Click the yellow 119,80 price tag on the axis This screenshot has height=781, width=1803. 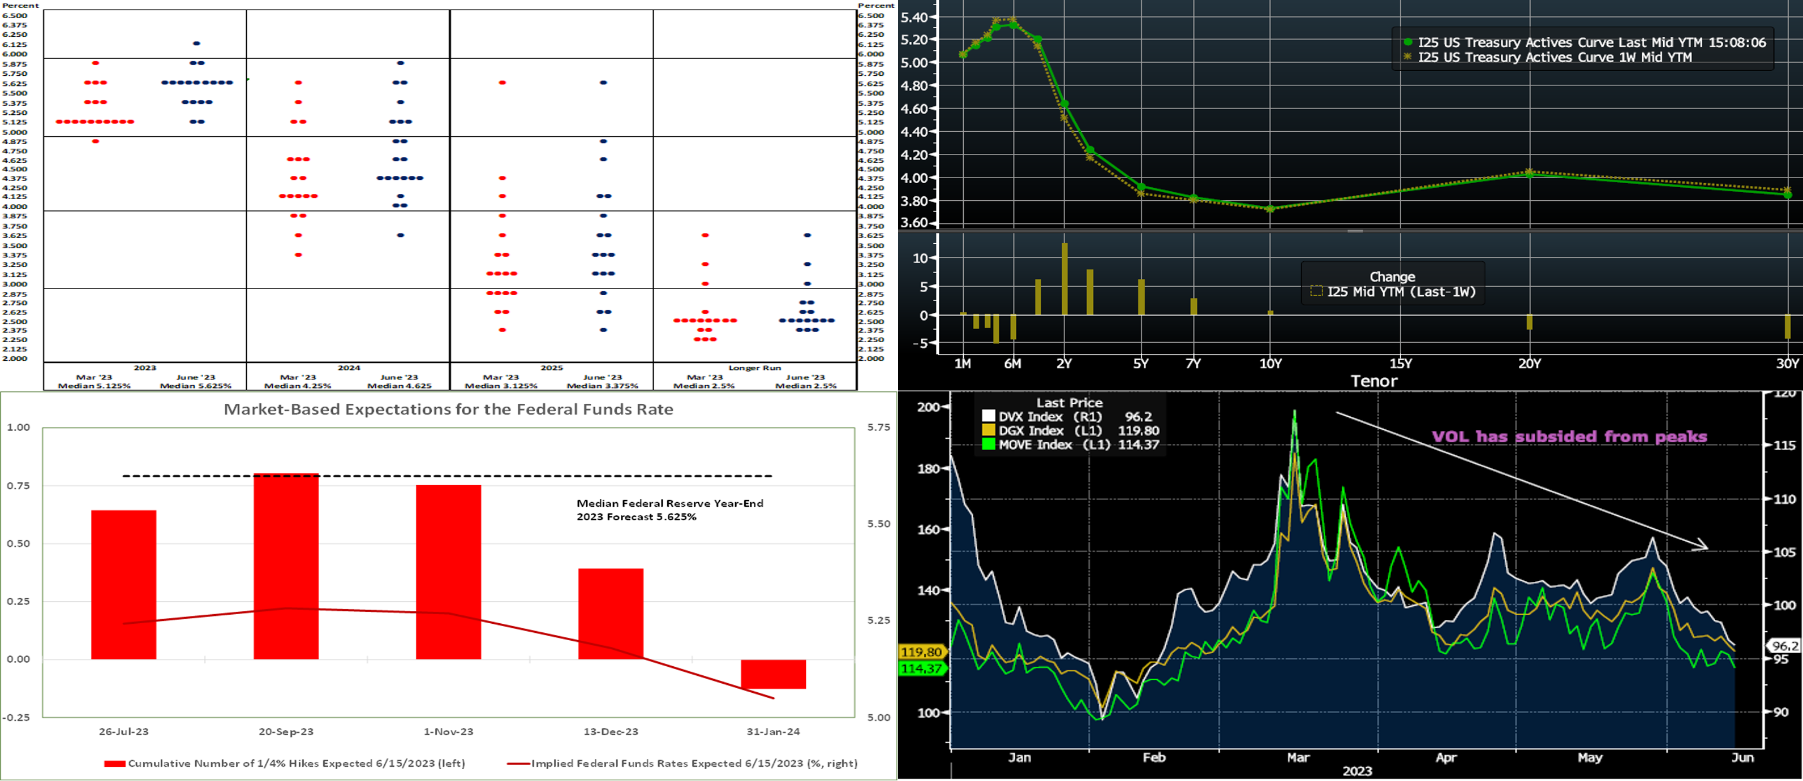(922, 651)
